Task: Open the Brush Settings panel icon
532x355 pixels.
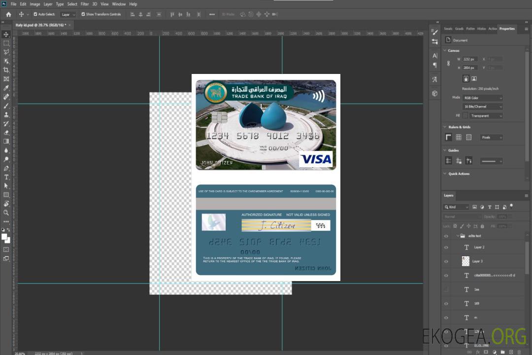Action: coord(435,32)
